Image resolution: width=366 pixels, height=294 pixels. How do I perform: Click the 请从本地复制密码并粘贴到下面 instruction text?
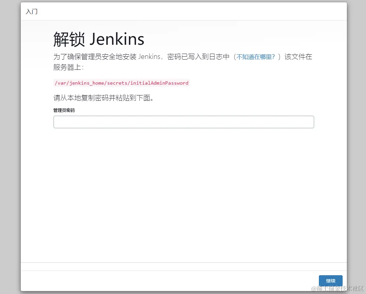[x=103, y=98]
